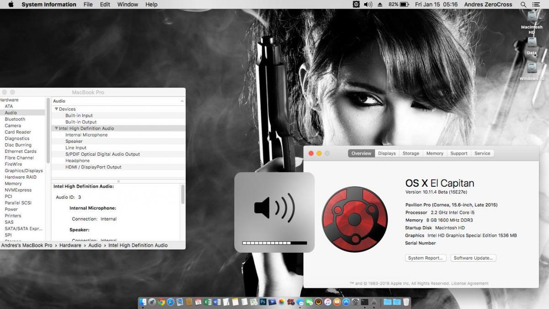Select S/PDIF Optical Digital Audio Output row

118,154
